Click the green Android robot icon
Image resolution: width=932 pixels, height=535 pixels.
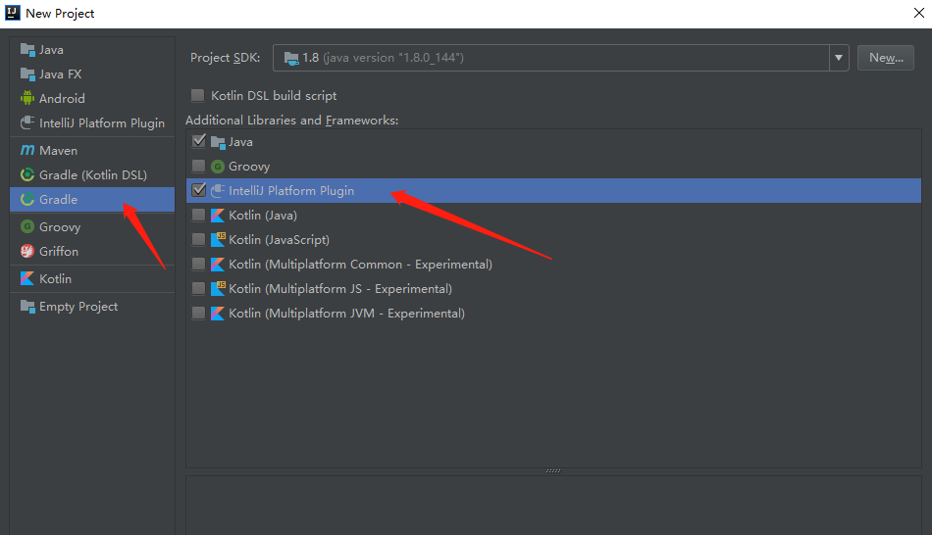click(x=27, y=98)
